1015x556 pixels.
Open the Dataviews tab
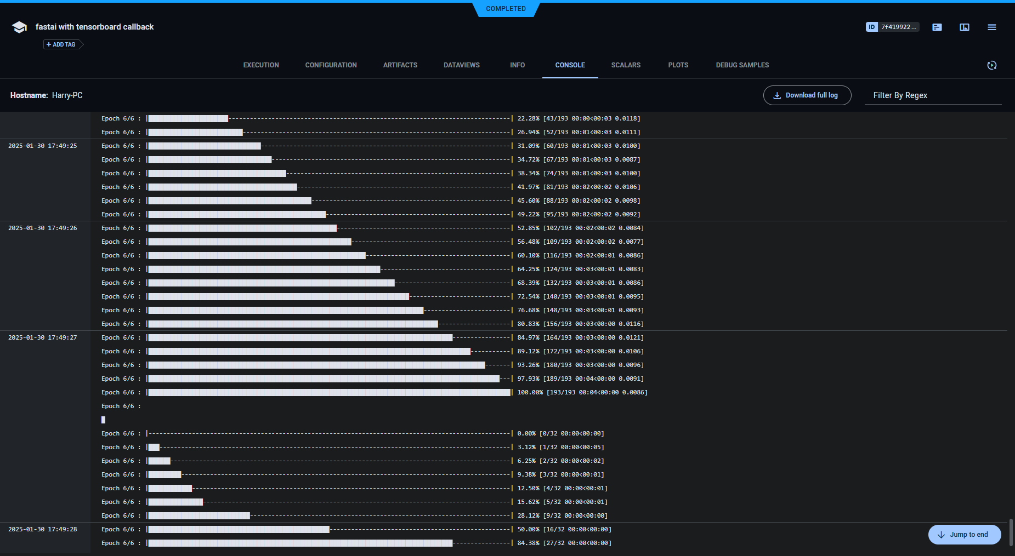point(461,65)
